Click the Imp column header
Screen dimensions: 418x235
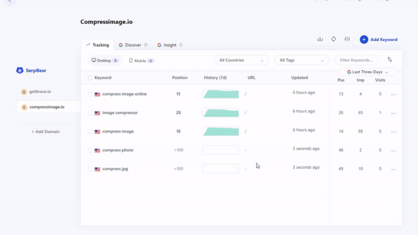[x=361, y=80]
